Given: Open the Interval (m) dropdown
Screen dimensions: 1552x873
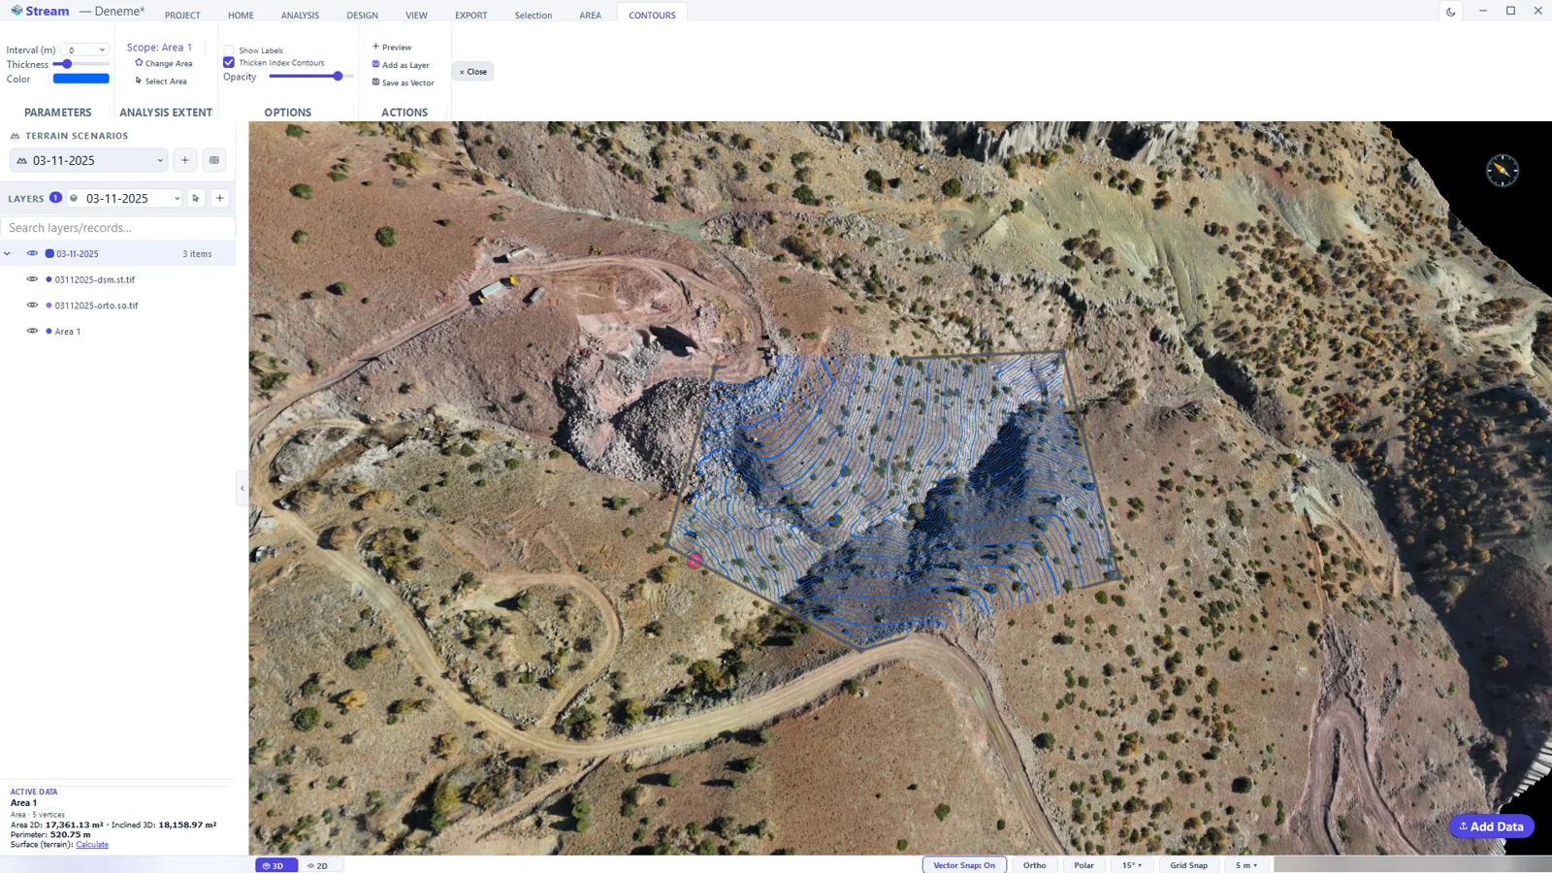Looking at the screenshot, I should 84,49.
